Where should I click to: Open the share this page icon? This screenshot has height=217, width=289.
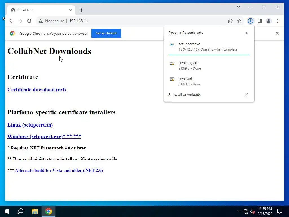click(230, 21)
